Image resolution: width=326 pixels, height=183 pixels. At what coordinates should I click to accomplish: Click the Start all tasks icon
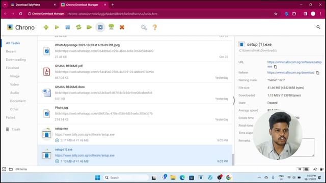pyautogui.click(x=89, y=27)
